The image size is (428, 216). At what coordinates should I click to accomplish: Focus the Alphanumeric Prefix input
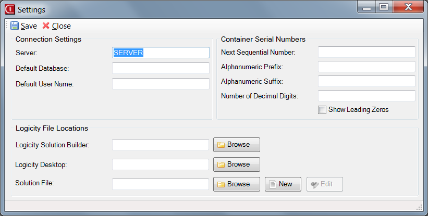point(366,67)
